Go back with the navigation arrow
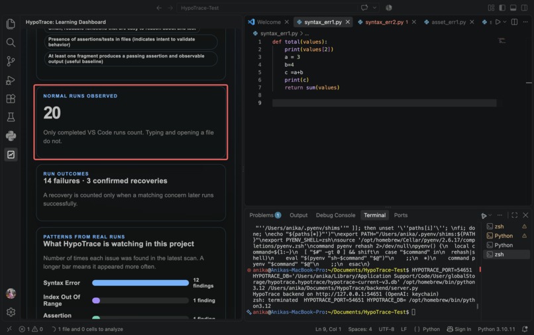Screen dimensions: 534x335 pyautogui.click(x=159, y=8)
